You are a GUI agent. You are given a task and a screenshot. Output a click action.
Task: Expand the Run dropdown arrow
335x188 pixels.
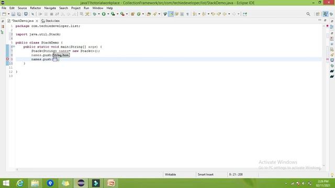108,14
